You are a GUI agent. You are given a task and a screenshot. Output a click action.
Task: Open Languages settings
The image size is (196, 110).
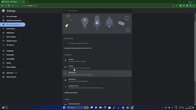click(10, 51)
